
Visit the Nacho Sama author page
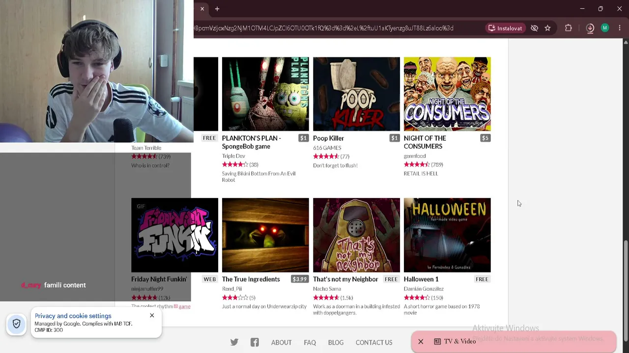(x=327, y=289)
